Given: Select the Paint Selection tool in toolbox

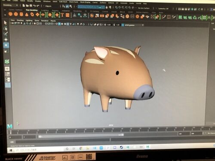Looking at the screenshot, I should point(6,34).
